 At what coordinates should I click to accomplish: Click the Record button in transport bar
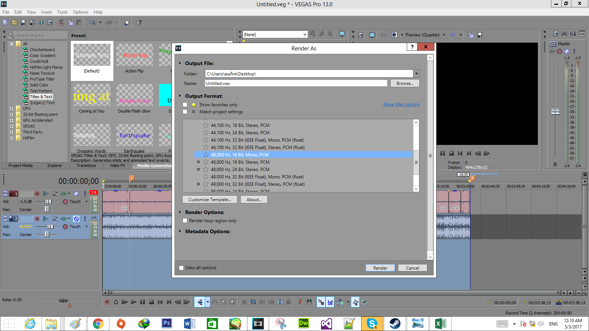click(x=107, y=302)
